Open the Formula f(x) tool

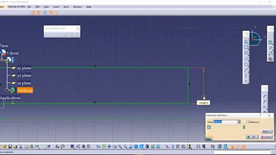[57, 146]
